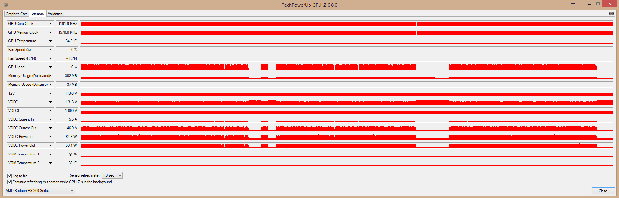Click the VDDC Current Out history graph

(346, 128)
